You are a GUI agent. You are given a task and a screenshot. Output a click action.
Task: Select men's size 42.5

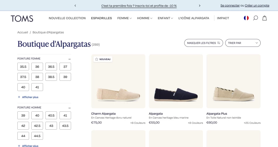(37, 126)
